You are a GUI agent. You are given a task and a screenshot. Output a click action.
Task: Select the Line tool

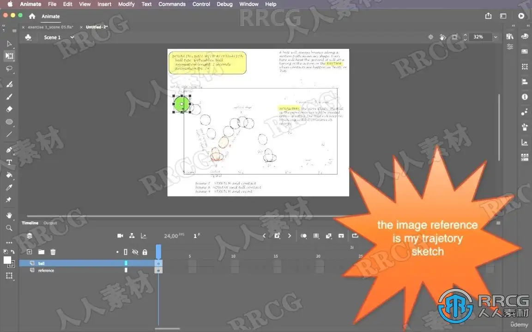[9, 134]
